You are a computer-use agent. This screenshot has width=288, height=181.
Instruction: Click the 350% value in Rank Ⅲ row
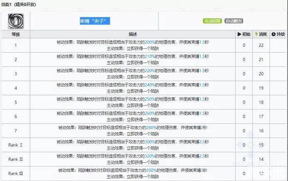[x=152, y=170]
